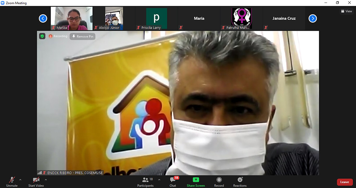
Task: Expand the arrow next to Participants
Action: click(159, 180)
